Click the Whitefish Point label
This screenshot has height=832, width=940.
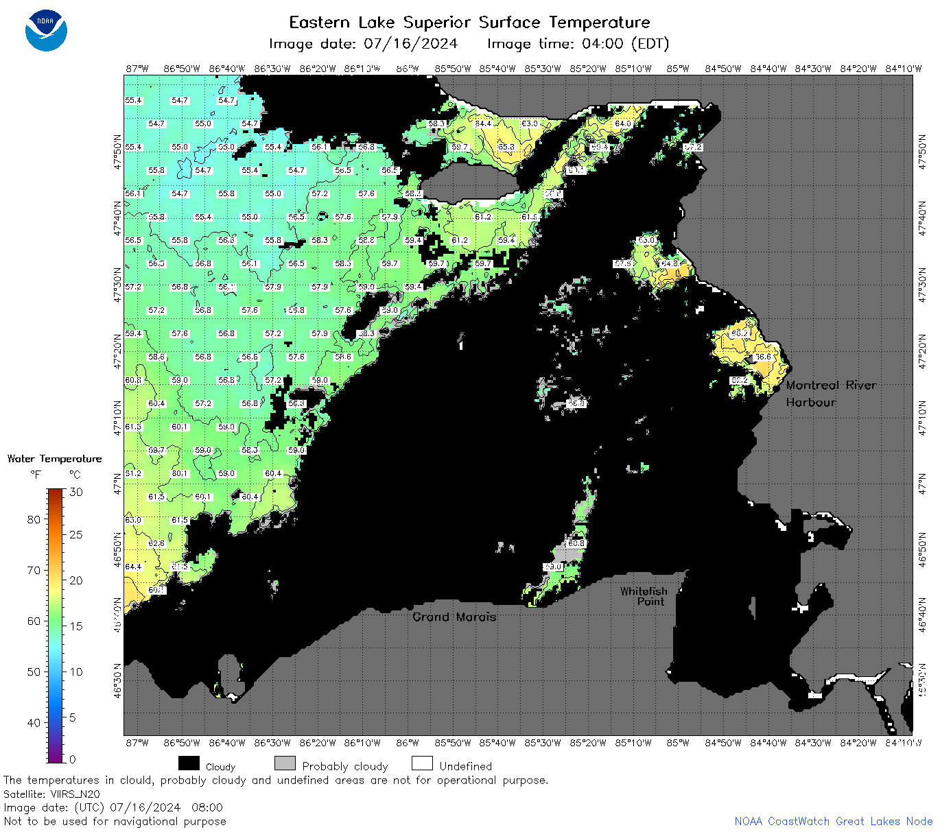pos(643,596)
